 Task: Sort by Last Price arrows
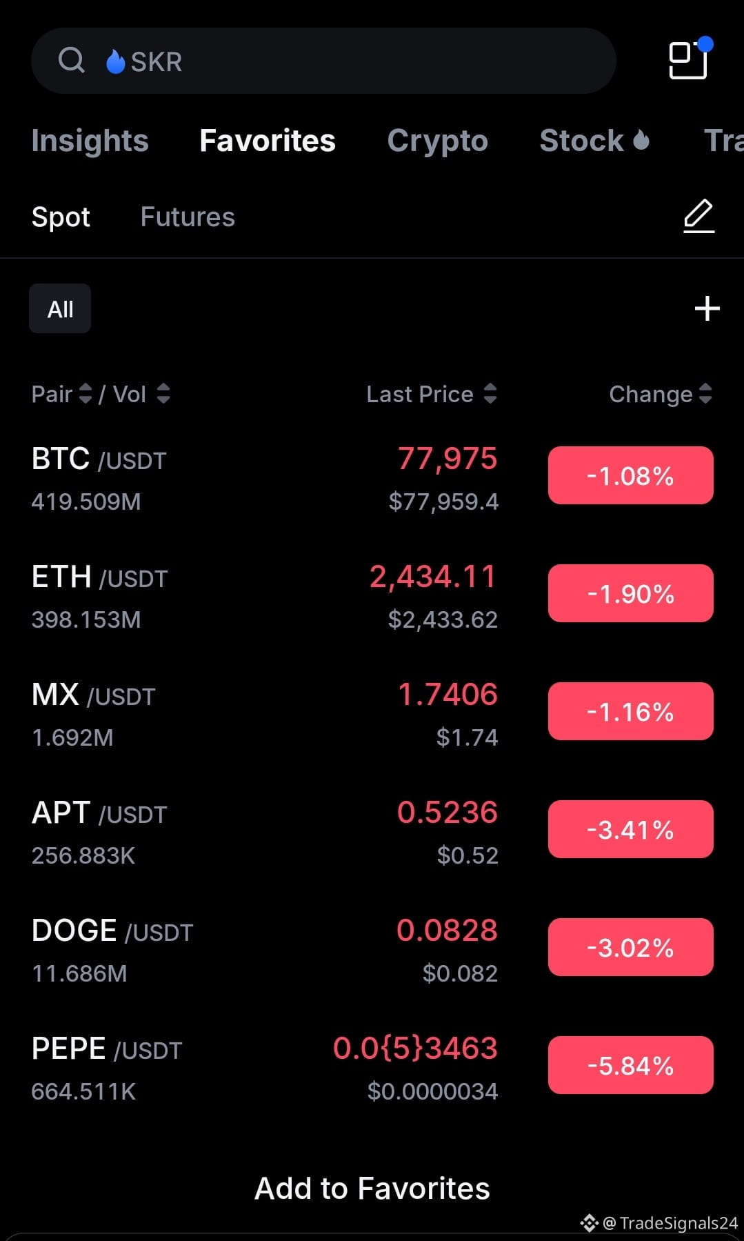tap(490, 394)
